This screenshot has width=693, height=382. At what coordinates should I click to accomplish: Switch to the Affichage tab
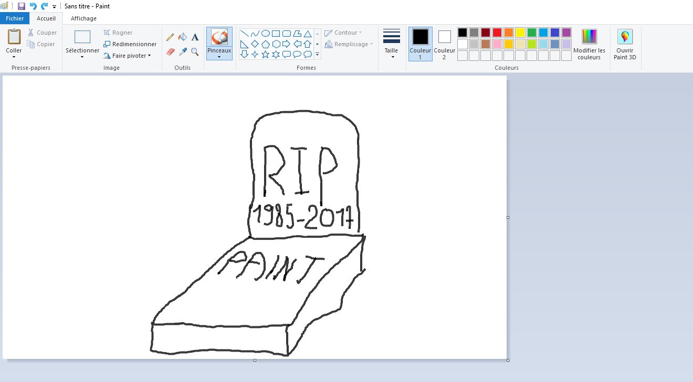pos(84,18)
